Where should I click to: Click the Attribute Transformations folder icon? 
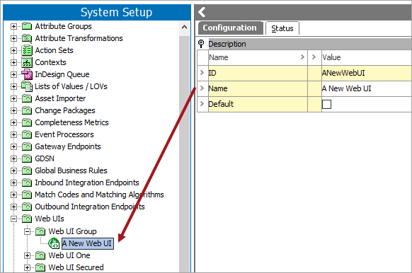pyautogui.click(x=27, y=38)
